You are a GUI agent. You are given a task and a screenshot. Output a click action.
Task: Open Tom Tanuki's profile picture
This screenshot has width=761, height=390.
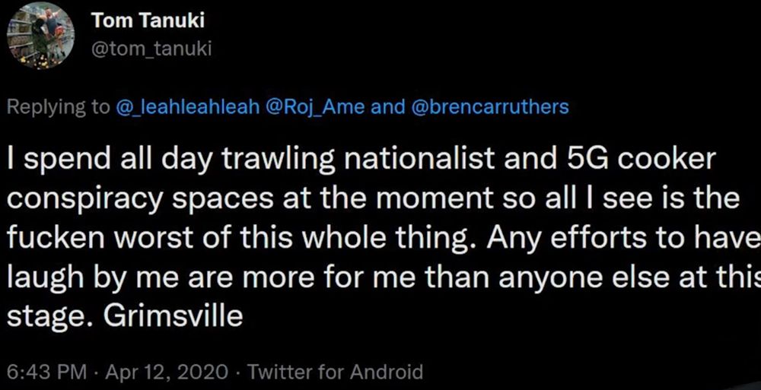(41, 36)
